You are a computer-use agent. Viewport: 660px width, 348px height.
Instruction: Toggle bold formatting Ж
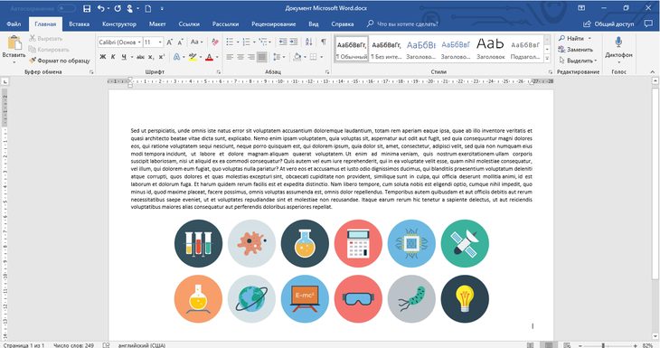pyautogui.click(x=103, y=57)
